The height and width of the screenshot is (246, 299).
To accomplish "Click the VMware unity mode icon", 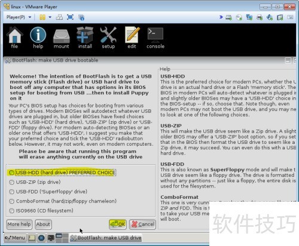I will pos(81,17).
